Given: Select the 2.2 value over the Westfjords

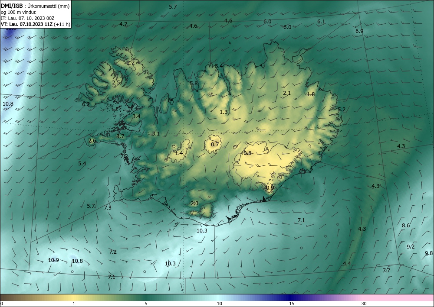Looking at the screenshot, I should tap(131, 63).
